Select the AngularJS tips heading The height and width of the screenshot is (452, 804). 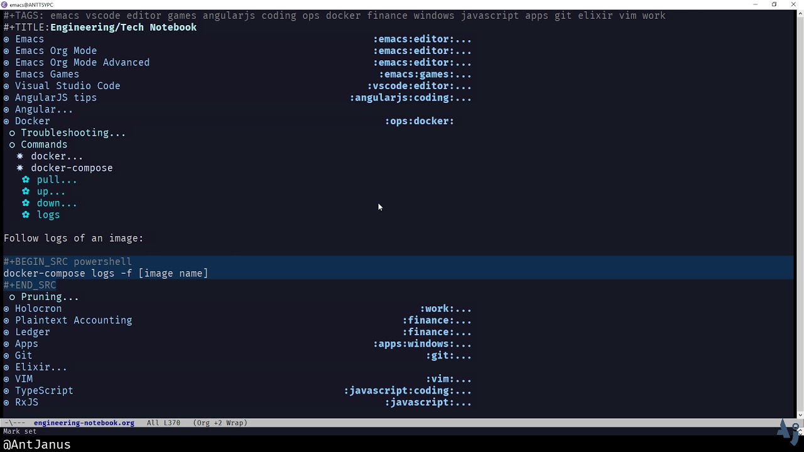[56, 98]
